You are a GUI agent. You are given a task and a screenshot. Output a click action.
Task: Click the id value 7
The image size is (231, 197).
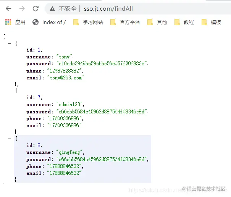(39, 97)
